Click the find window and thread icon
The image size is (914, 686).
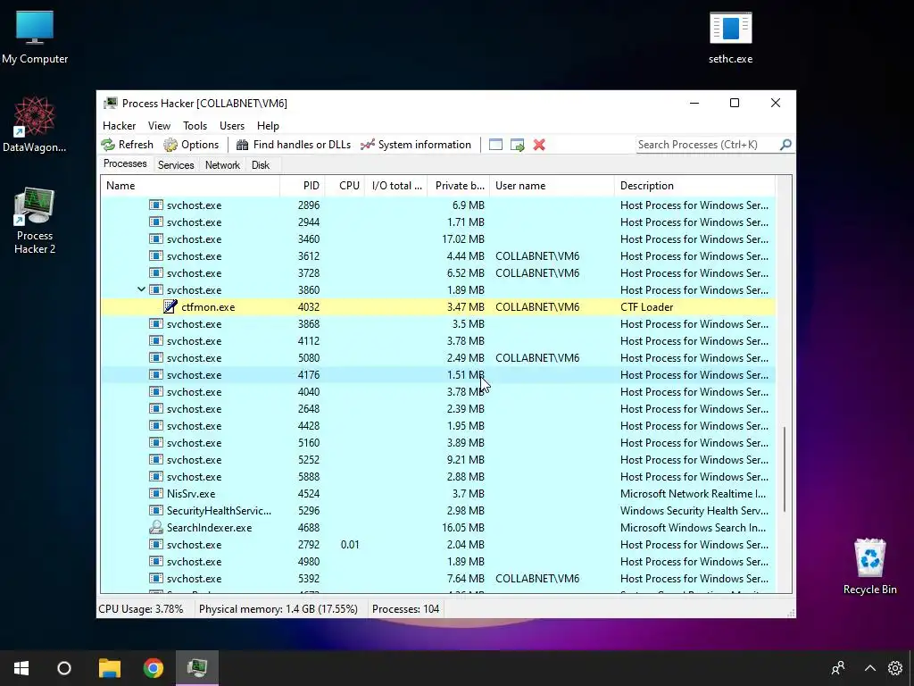click(517, 145)
